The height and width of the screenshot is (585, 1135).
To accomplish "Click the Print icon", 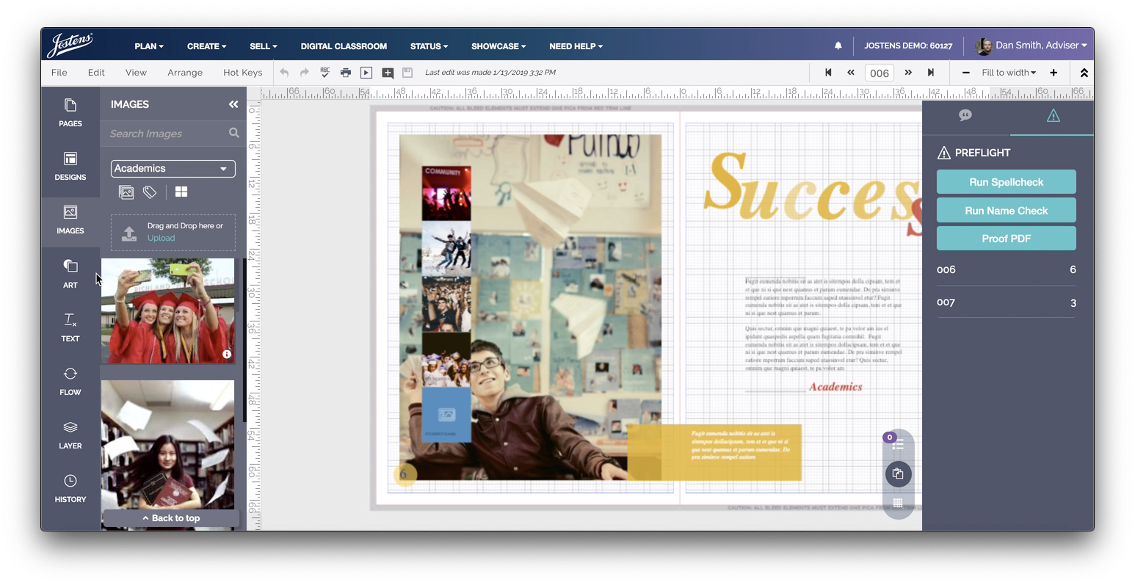I will click(x=345, y=73).
